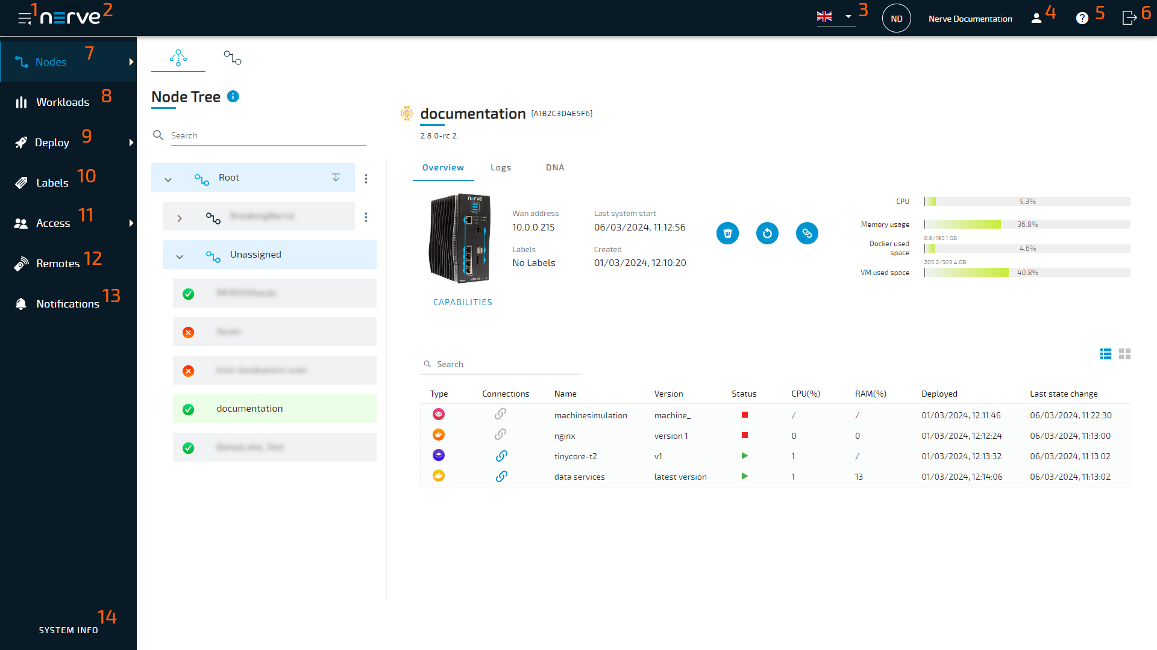Expand the blurred node under Root

coord(178,216)
